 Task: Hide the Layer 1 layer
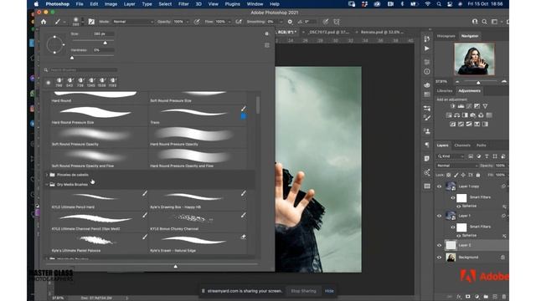click(x=439, y=216)
